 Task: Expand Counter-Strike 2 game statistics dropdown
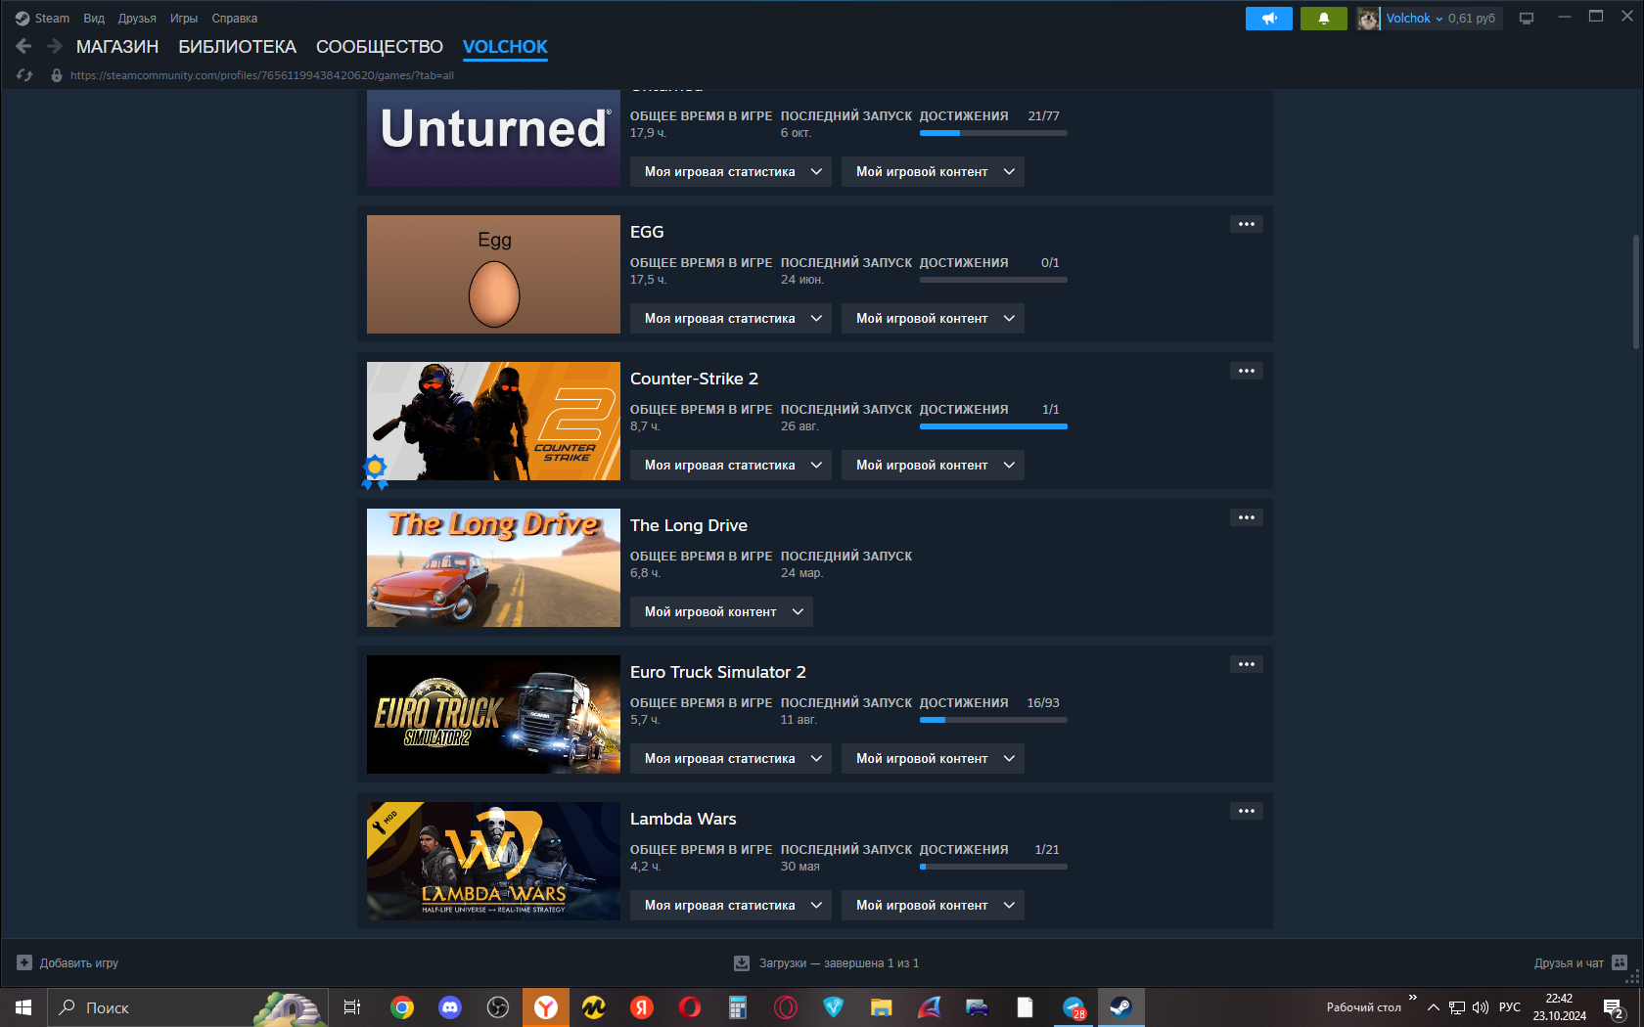click(731, 466)
